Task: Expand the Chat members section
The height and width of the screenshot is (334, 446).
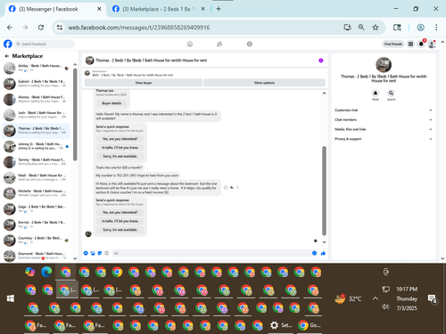Action: 384,119
